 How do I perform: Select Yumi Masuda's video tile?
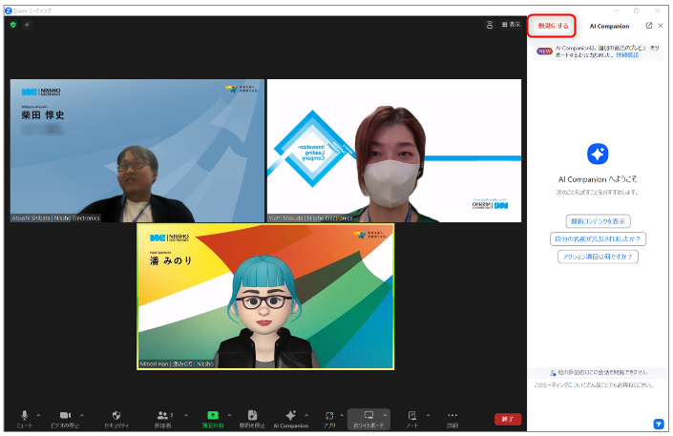394,151
